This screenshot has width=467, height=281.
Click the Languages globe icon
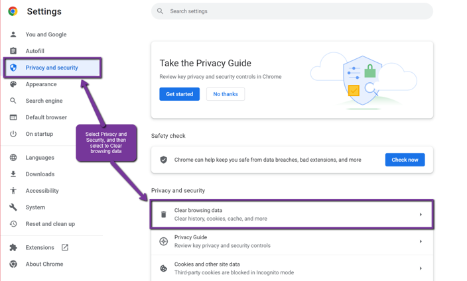[13, 158]
